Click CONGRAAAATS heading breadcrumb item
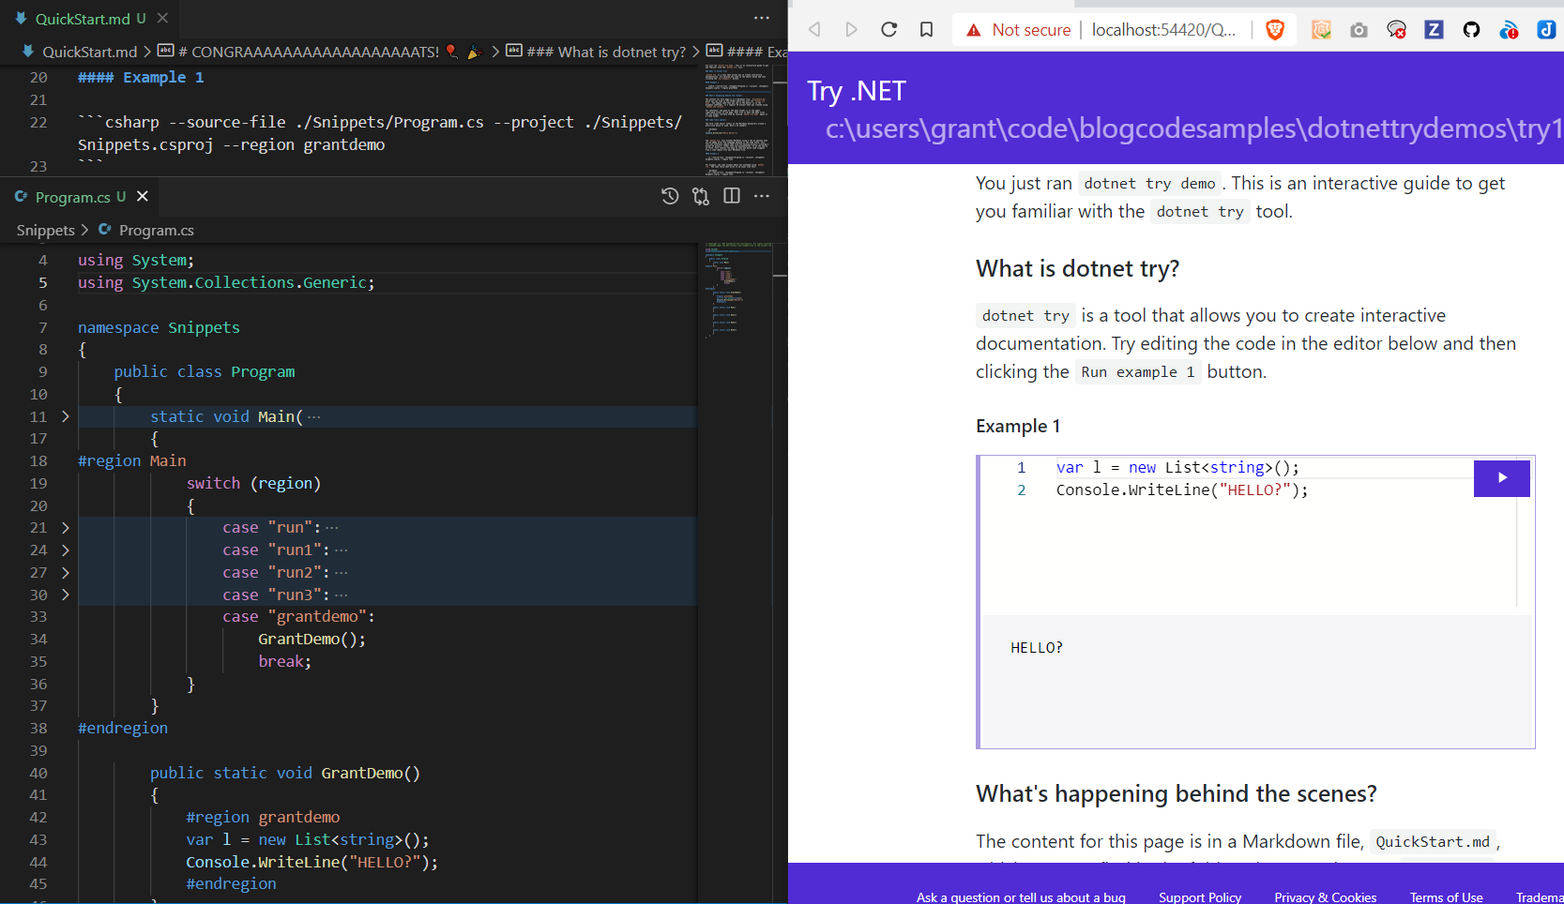Viewport: 1564px width, 904px height. (319, 52)
